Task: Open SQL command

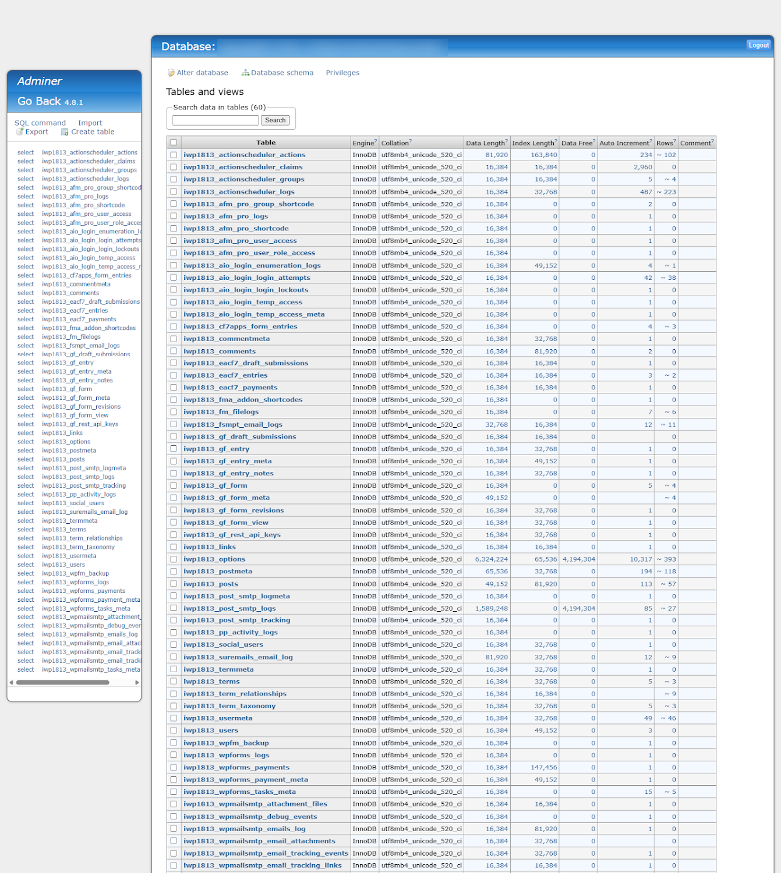Action: [40, 123]
